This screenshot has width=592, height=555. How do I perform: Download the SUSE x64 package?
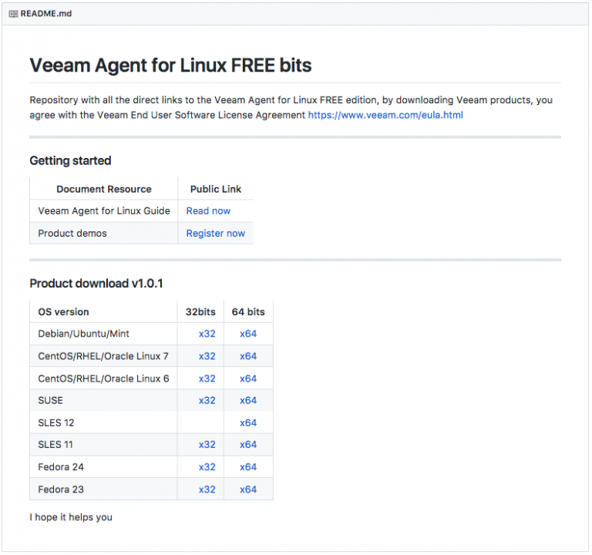(x=248, y=400)
